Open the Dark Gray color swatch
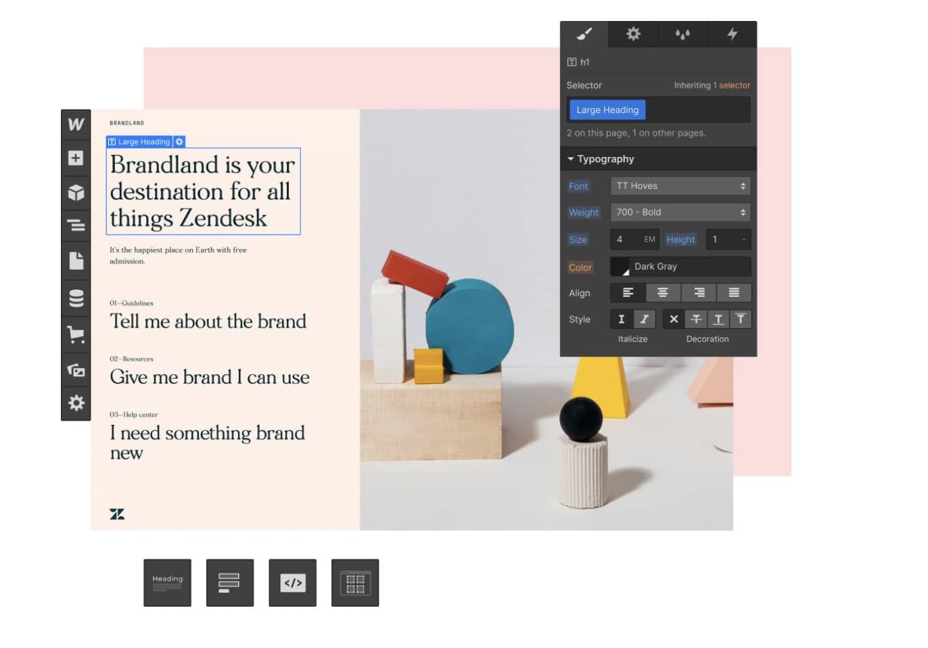Image resolution: width=928 pixels, height=648 pixels. 620,267
